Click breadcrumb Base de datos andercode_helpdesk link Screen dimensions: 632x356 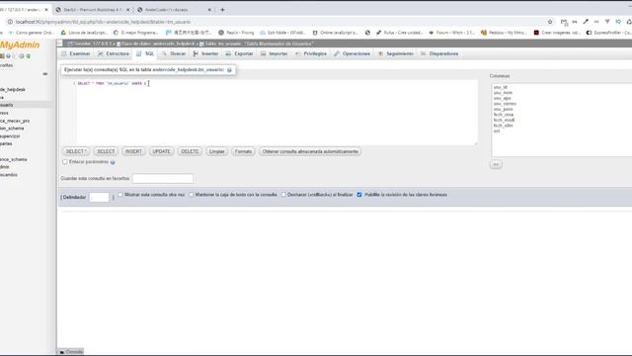click(x=158, y=44)
